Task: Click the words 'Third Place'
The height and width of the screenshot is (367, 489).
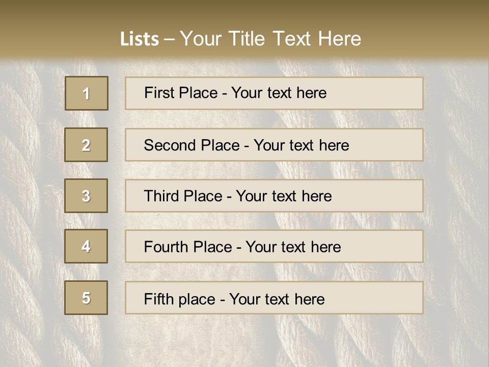Action: 183,196
